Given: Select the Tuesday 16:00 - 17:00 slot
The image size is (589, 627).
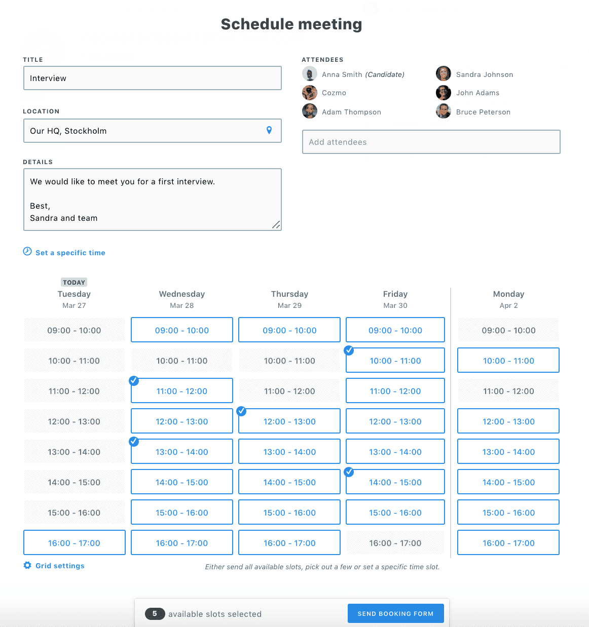Looking at the screenshot, I should [75, 542].
